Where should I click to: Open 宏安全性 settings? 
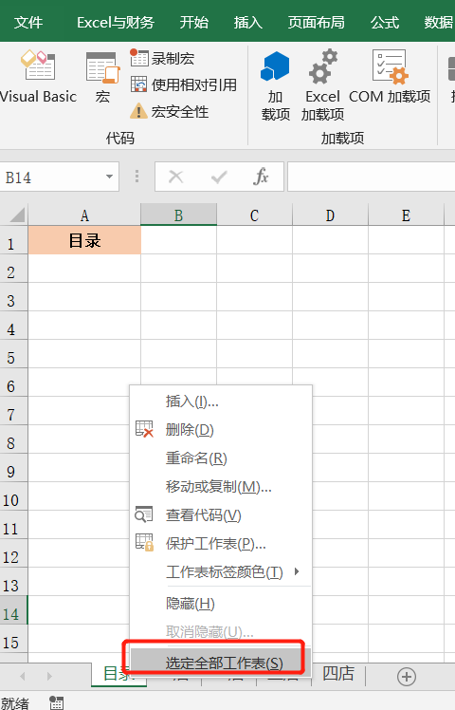point(169,111)
